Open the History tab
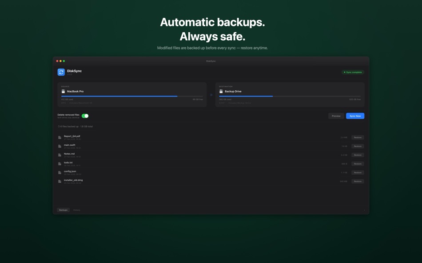This screenshot has width=422, height=263. coord(77,210)
